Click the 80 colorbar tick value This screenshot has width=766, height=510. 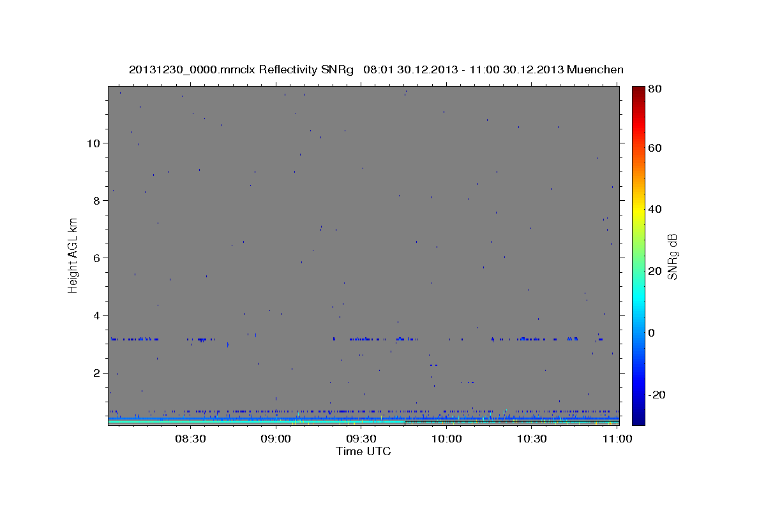tap(655, 89)
